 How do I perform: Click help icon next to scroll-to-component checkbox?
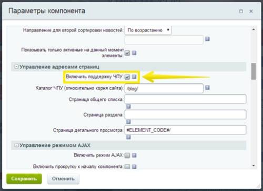tap(134, 166)
